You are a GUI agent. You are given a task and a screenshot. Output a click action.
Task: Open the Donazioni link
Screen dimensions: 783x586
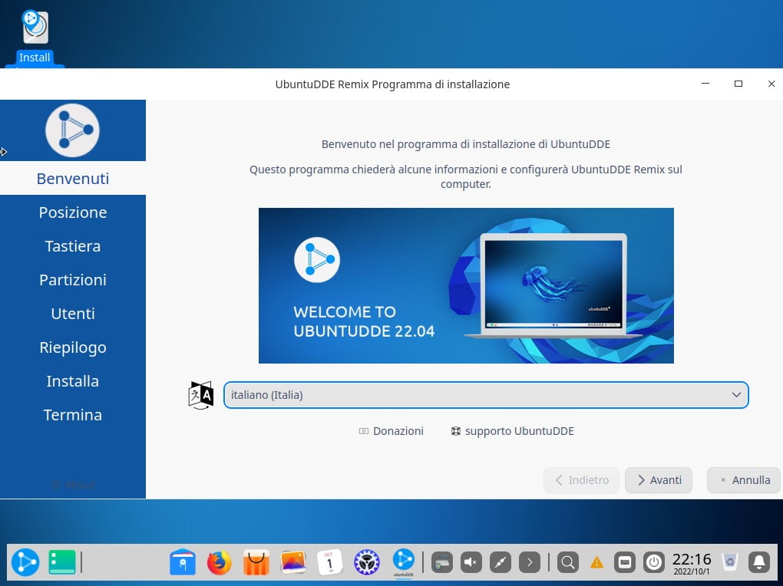pos(391,431)
